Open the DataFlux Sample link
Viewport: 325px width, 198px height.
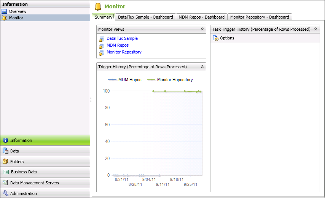[x=122, y=39]
